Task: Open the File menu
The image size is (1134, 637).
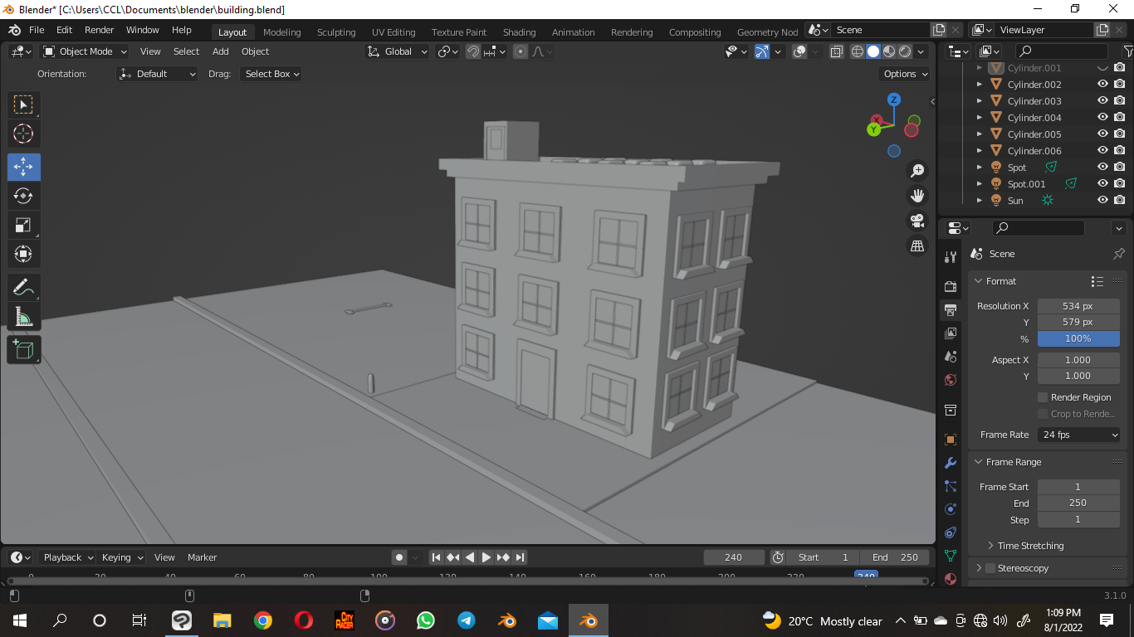Action: 37,30
